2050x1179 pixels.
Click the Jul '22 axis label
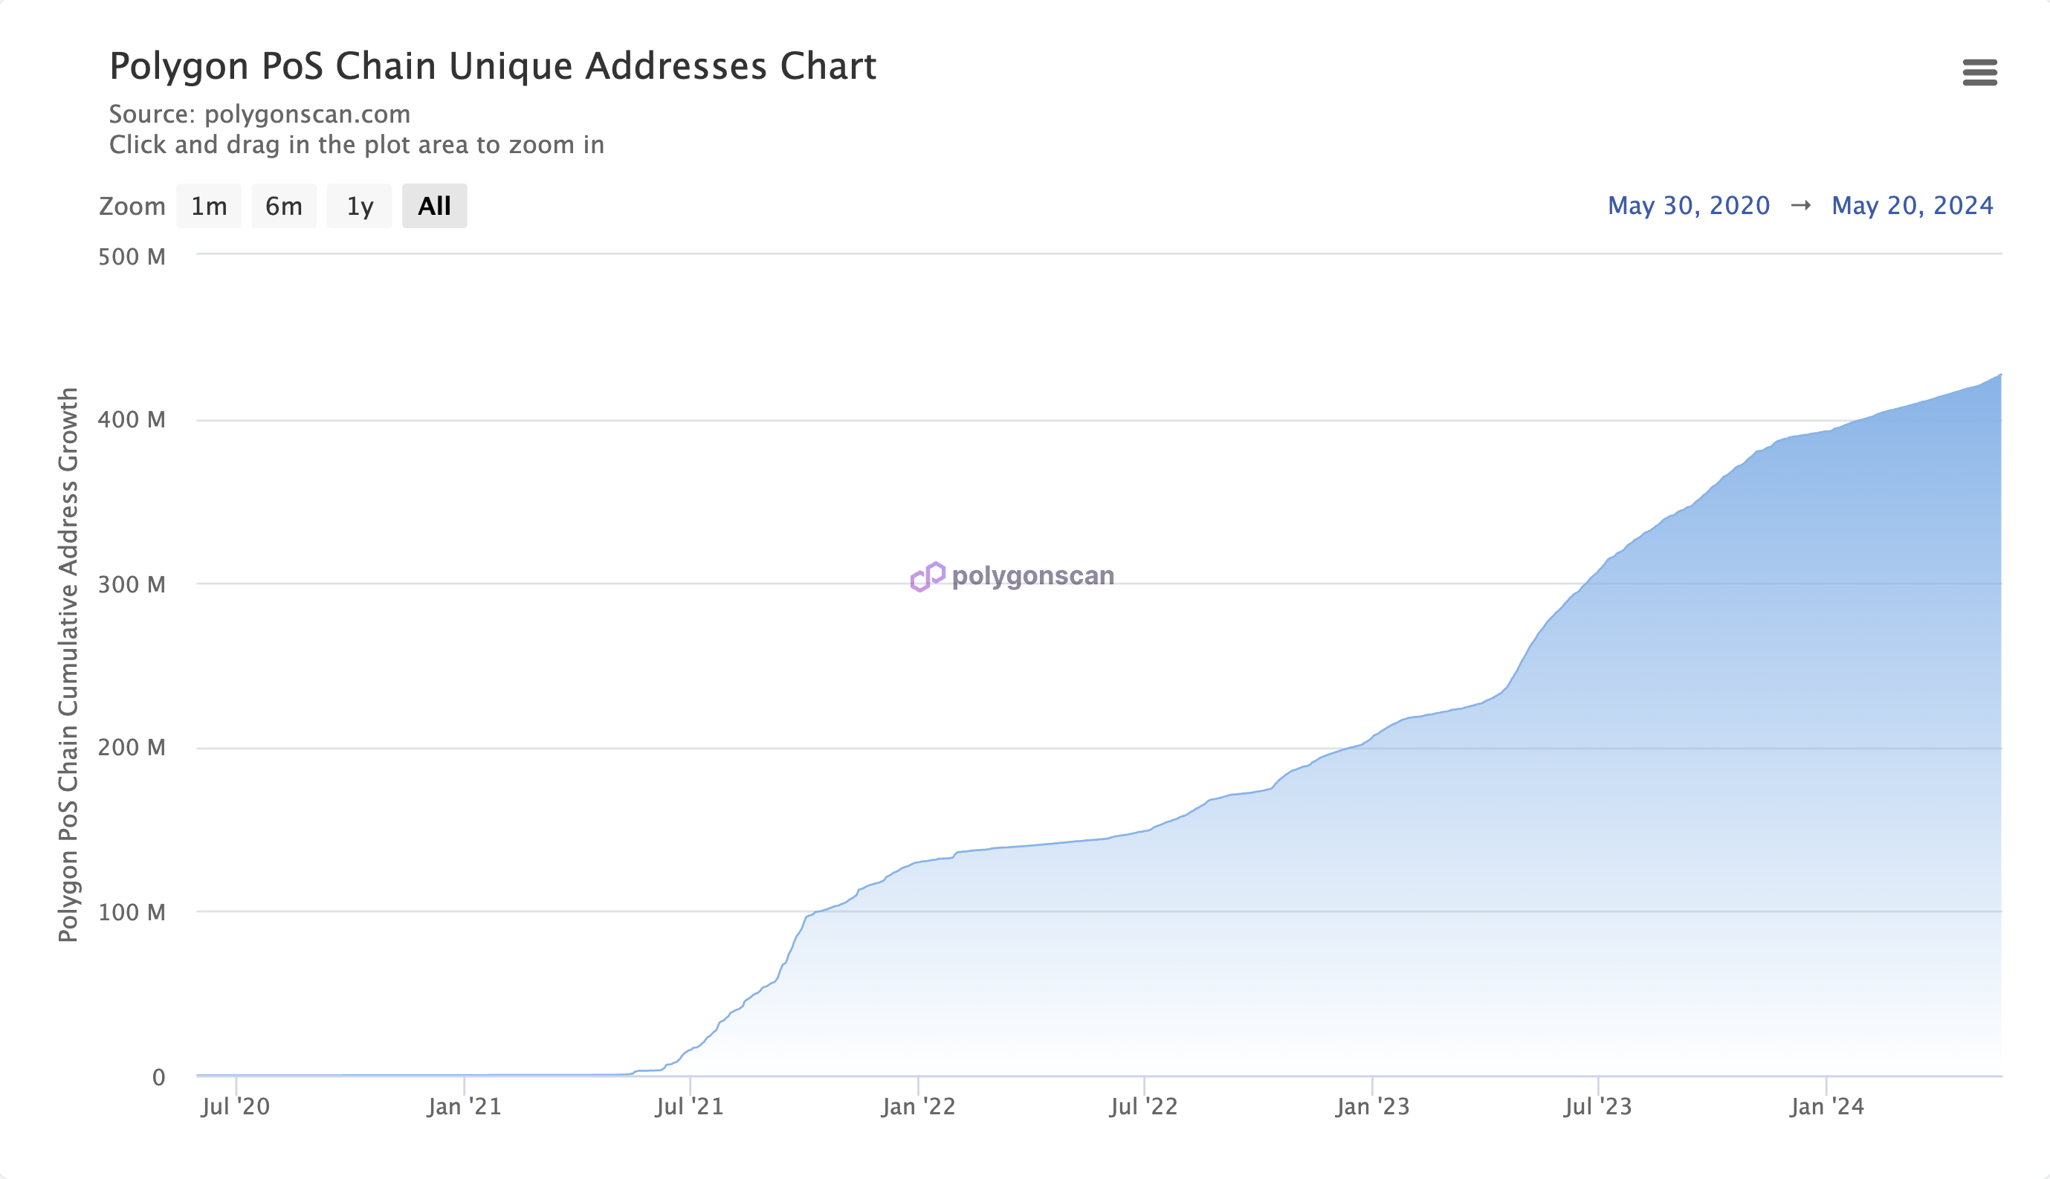coord(1143,1106)
